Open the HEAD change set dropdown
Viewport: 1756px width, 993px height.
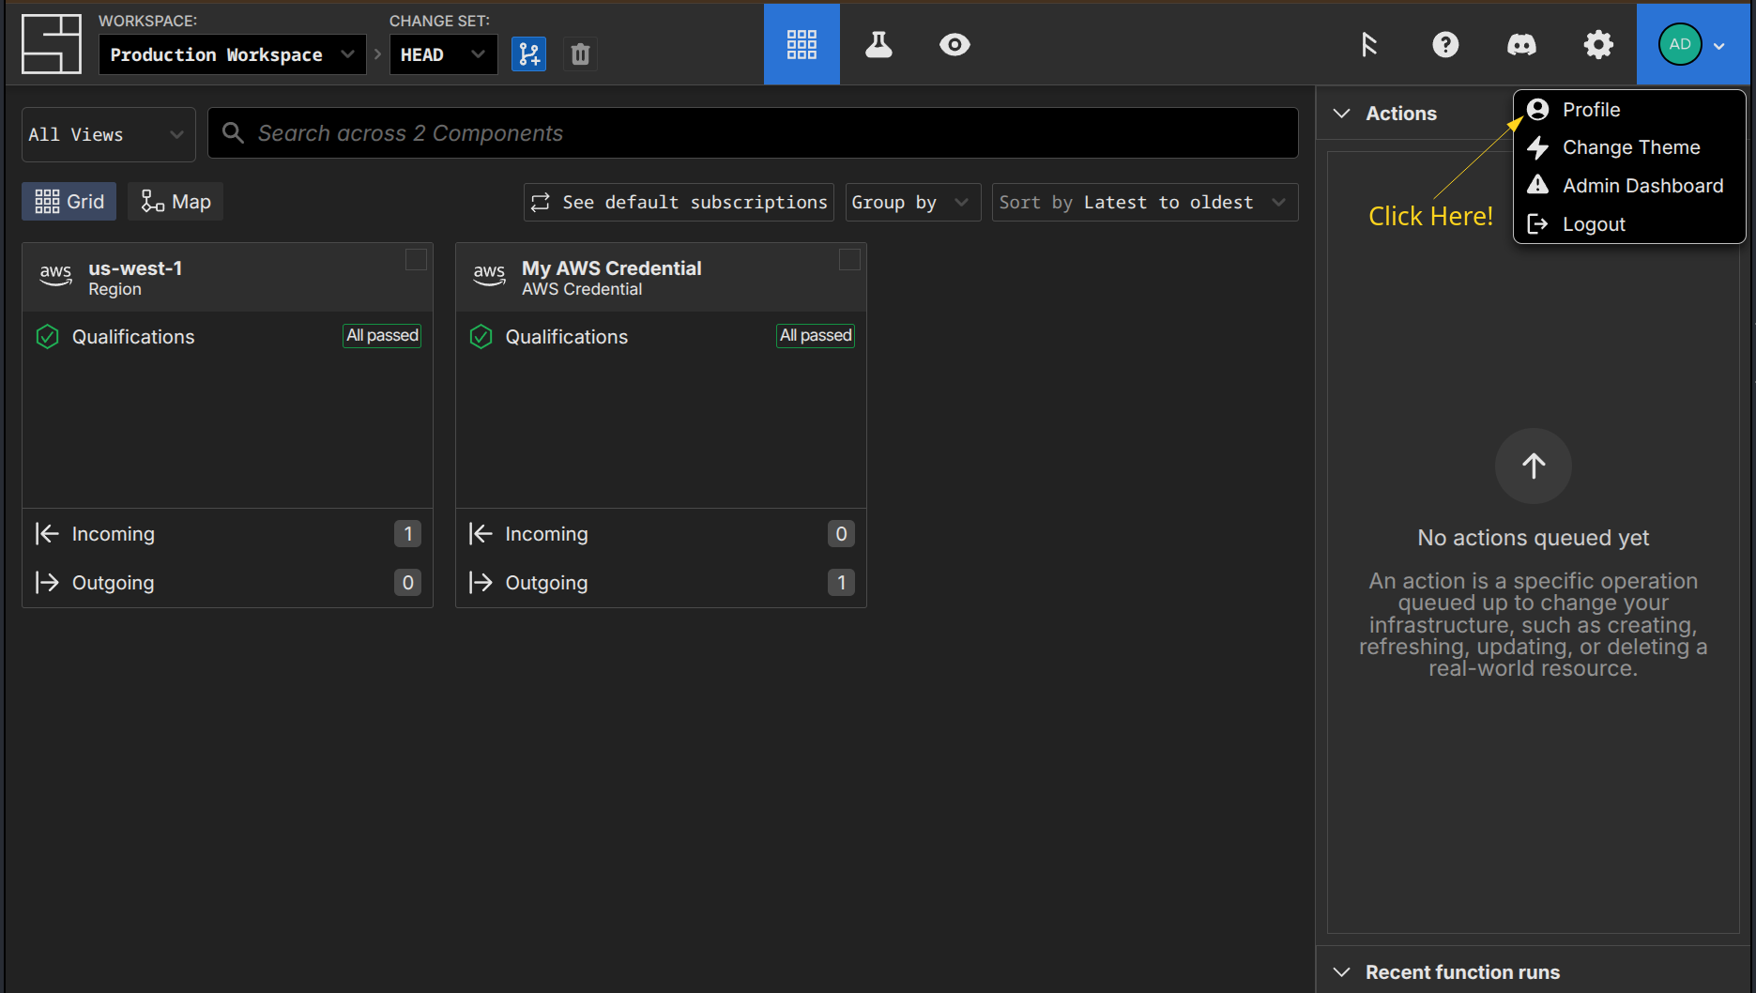[442, 54]
